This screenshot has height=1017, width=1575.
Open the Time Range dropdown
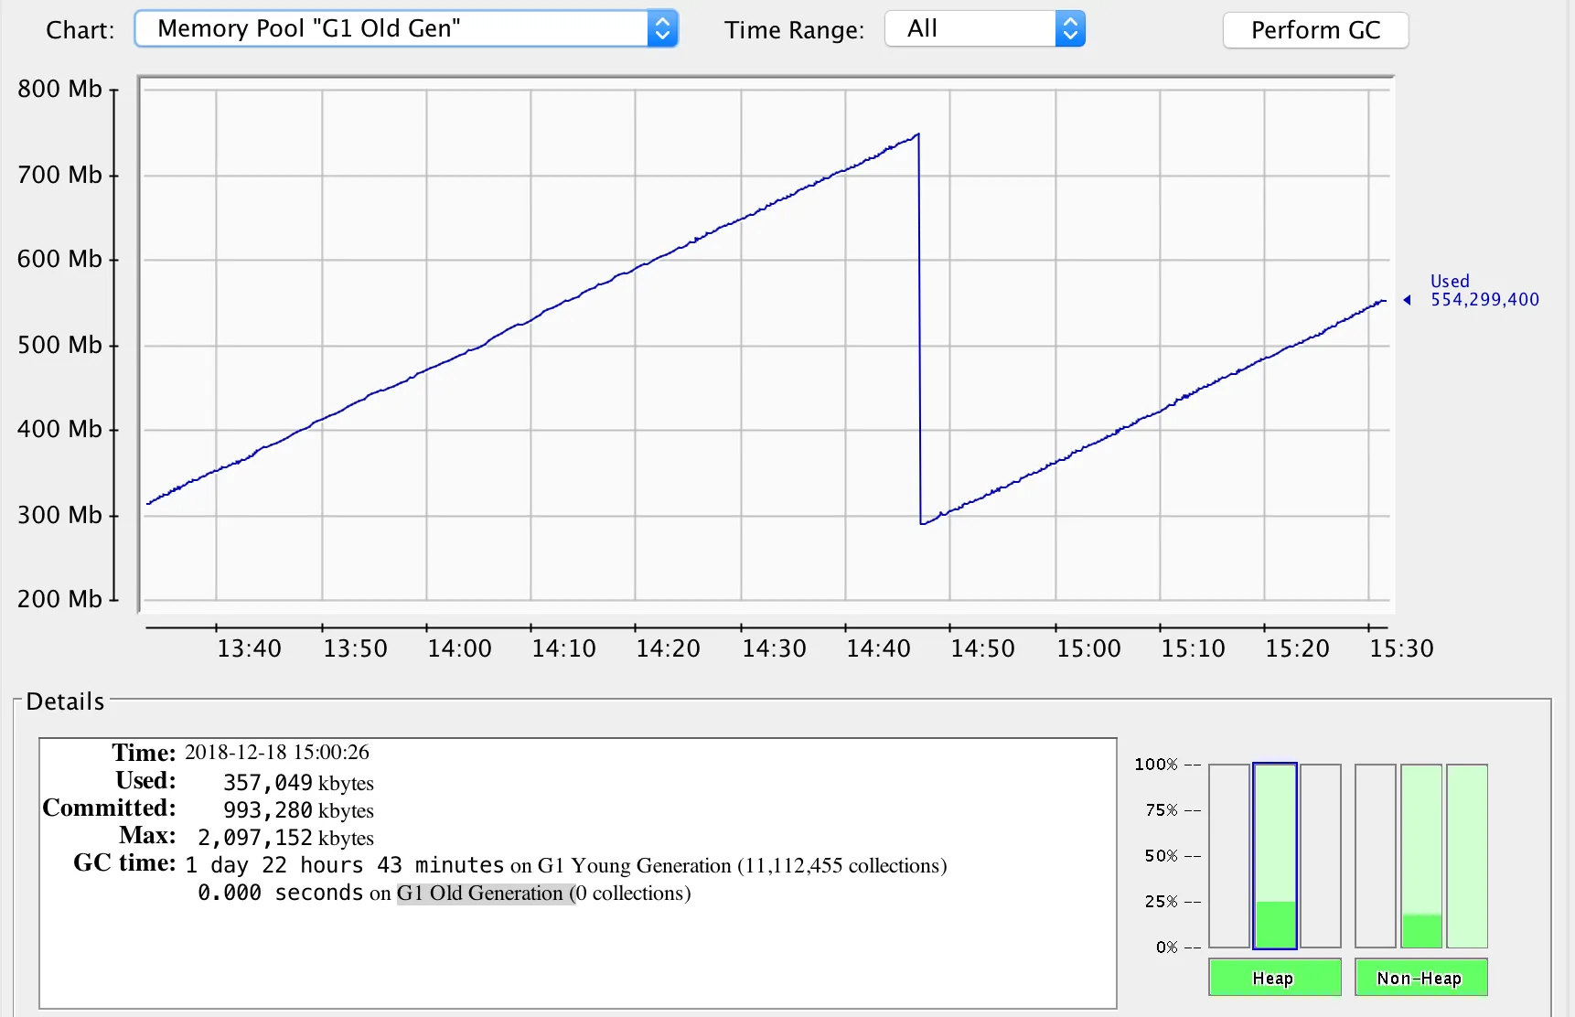tap(985, 29)
